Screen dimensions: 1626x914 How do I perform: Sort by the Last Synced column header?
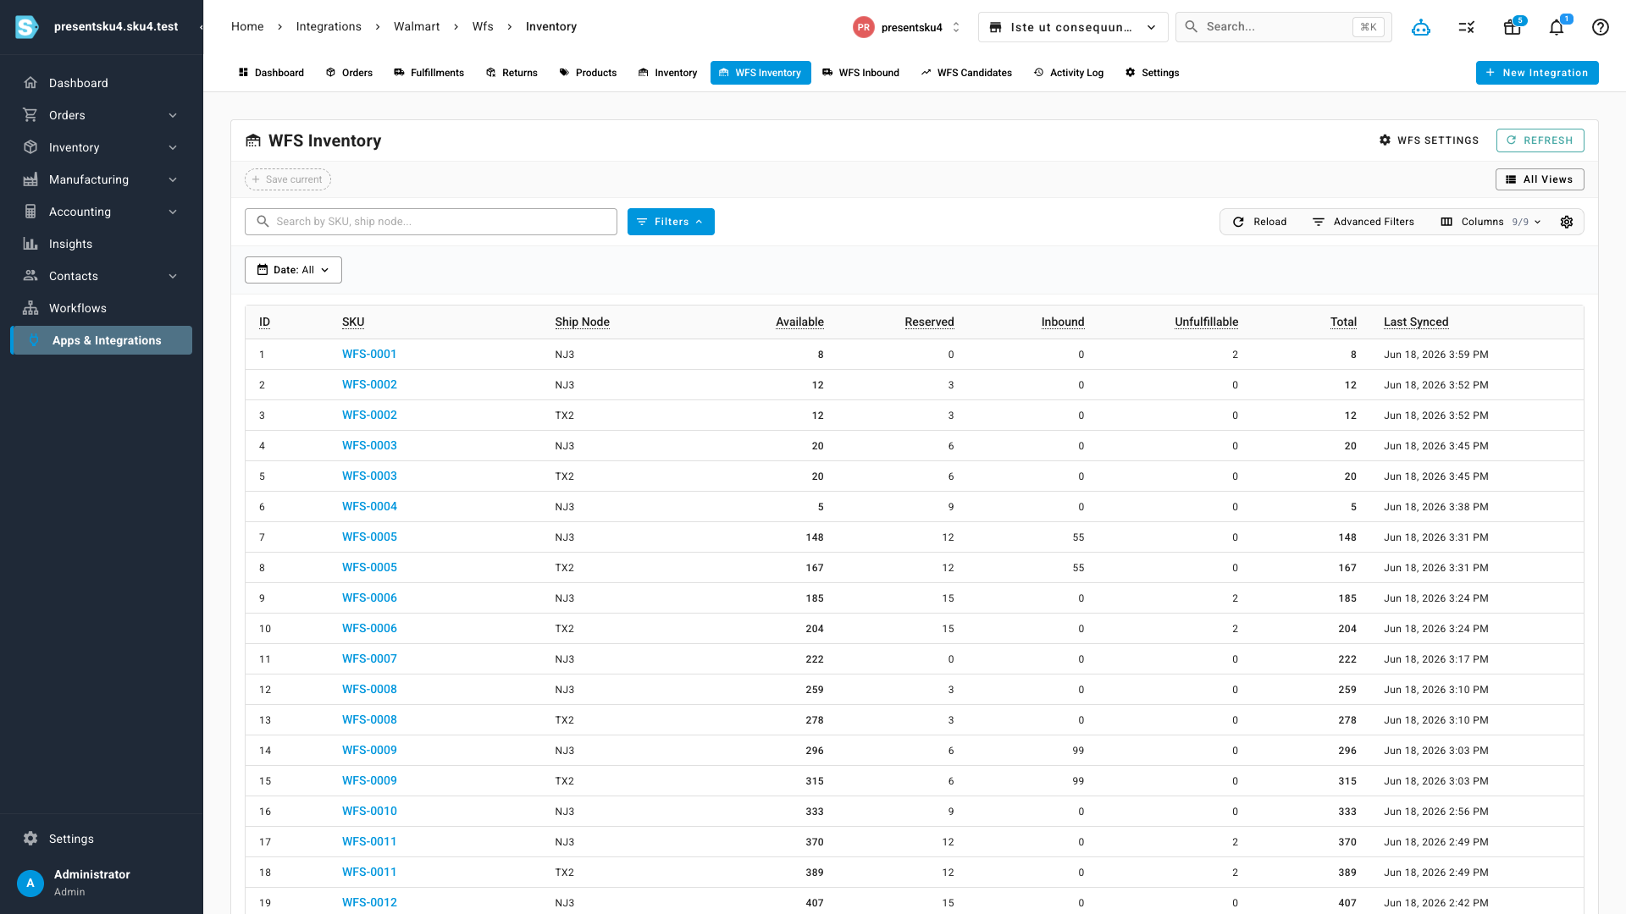[1416, 322]
